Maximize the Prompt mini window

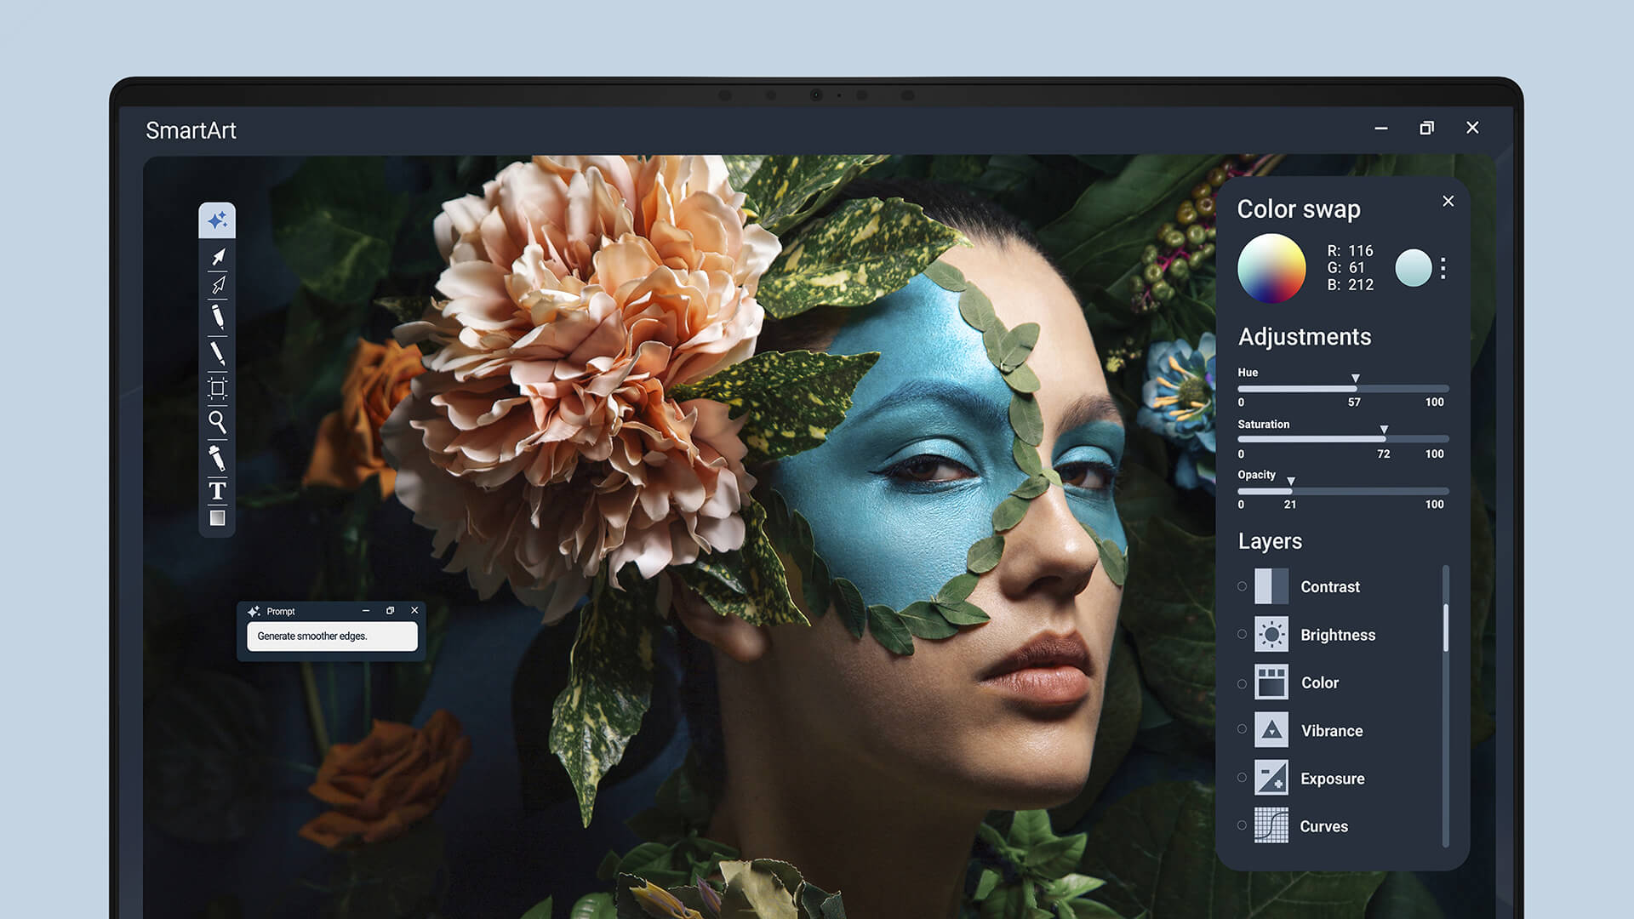(390, 611)
